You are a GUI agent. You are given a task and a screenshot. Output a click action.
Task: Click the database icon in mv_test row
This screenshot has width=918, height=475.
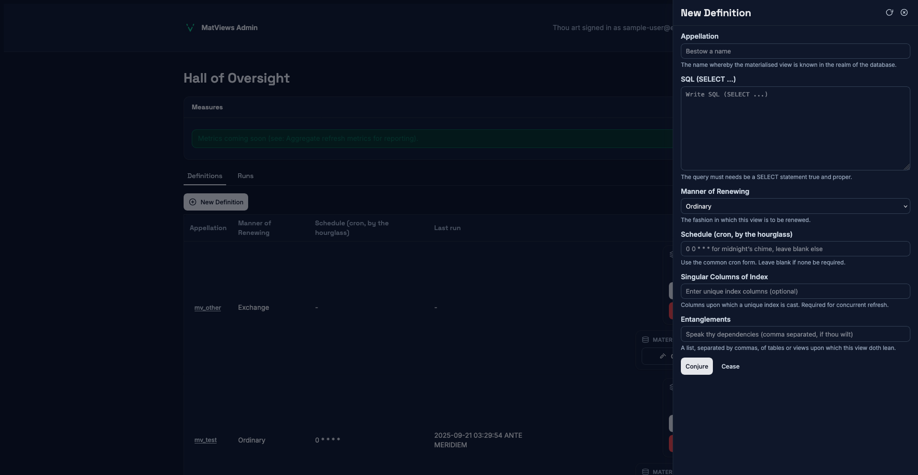click(x=645, y=472)
